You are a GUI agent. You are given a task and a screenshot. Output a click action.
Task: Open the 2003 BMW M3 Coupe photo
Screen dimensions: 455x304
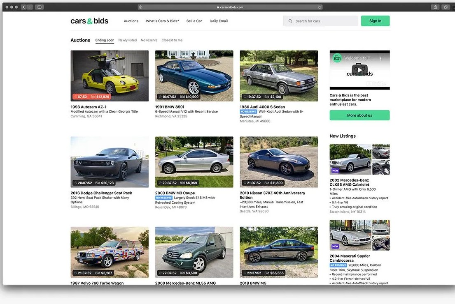click(194, 162)
